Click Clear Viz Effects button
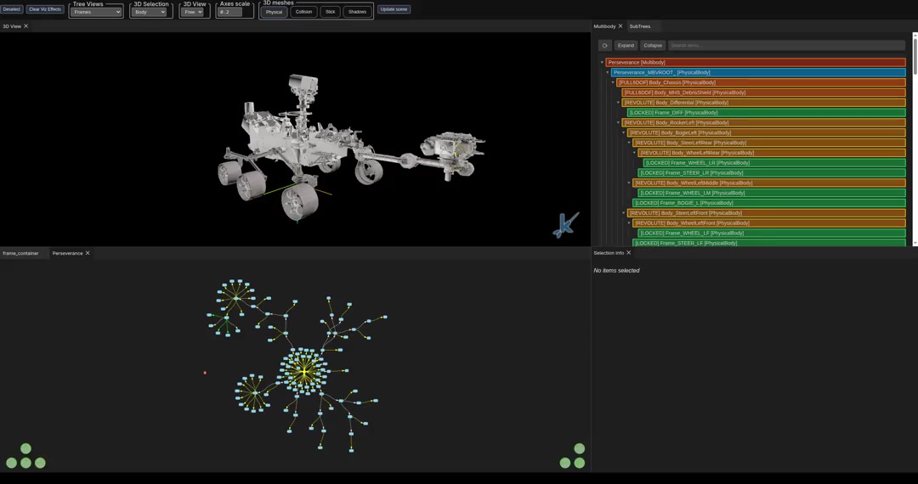The image size is (918, 484). [45, 9]
